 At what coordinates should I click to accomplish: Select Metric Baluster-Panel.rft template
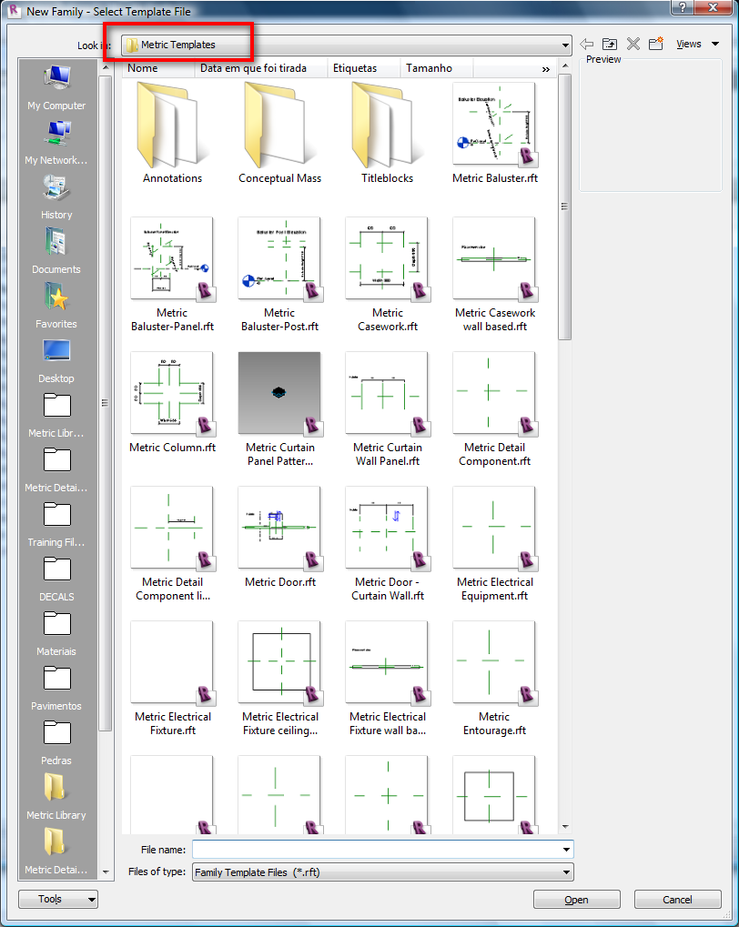coord(172,275)
